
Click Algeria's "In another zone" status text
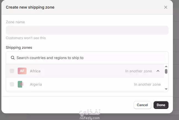click(147, 84)
